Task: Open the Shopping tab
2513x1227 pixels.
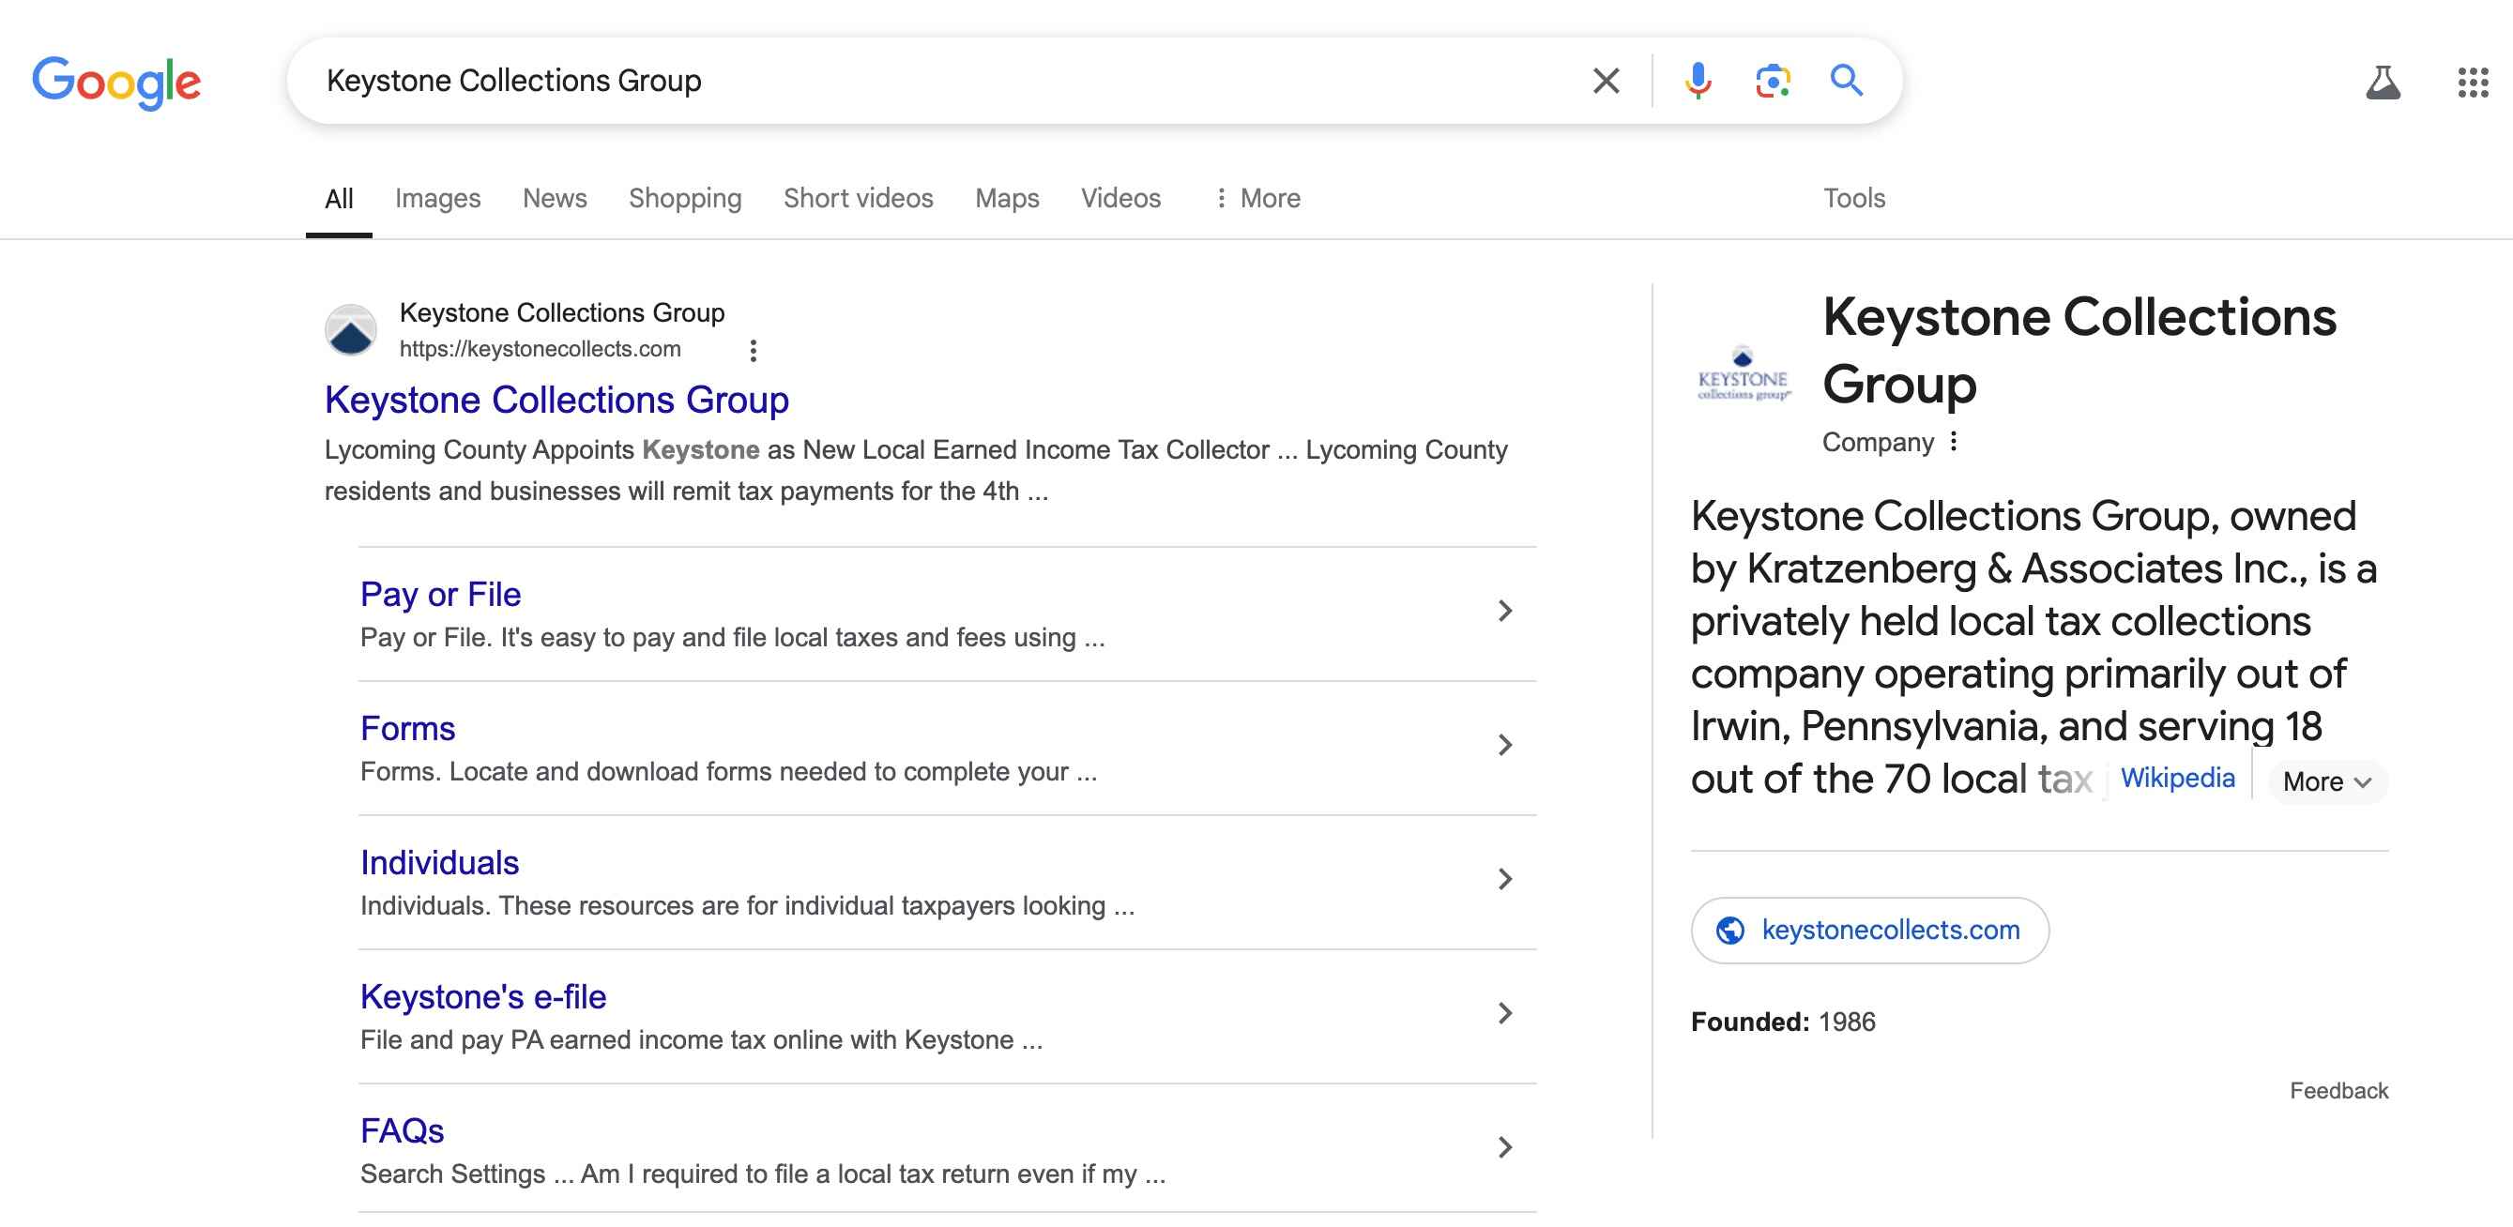Action: [x=685, y=198]
